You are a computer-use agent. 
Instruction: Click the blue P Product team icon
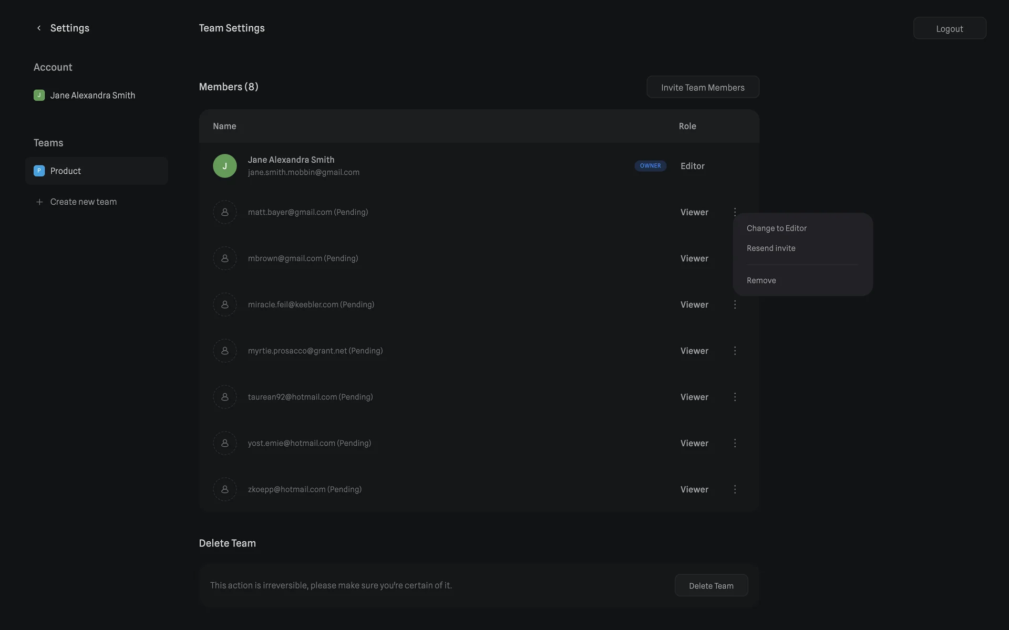click(x=39, y=171)
